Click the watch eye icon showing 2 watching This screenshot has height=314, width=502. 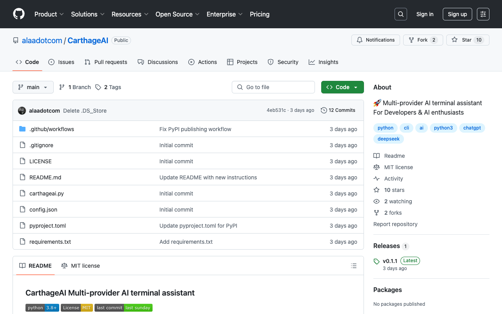[376, 201]
